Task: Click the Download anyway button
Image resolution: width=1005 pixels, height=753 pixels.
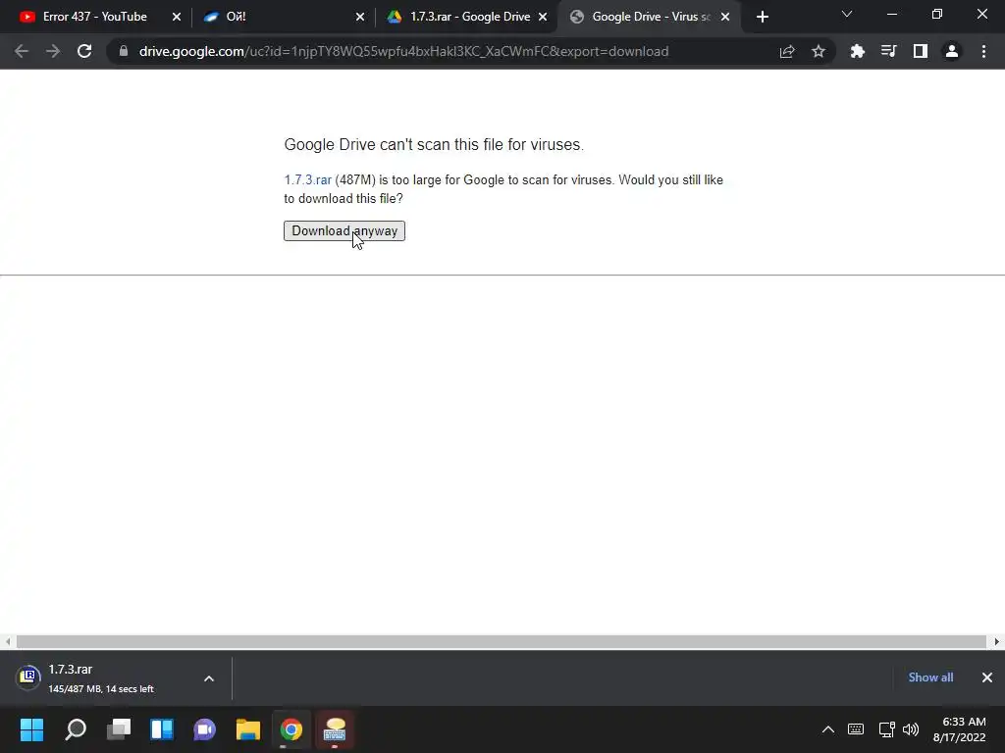Action: click(344, 230)
